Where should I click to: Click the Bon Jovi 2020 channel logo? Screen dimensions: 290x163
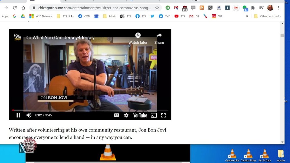[x=17, y=37]
